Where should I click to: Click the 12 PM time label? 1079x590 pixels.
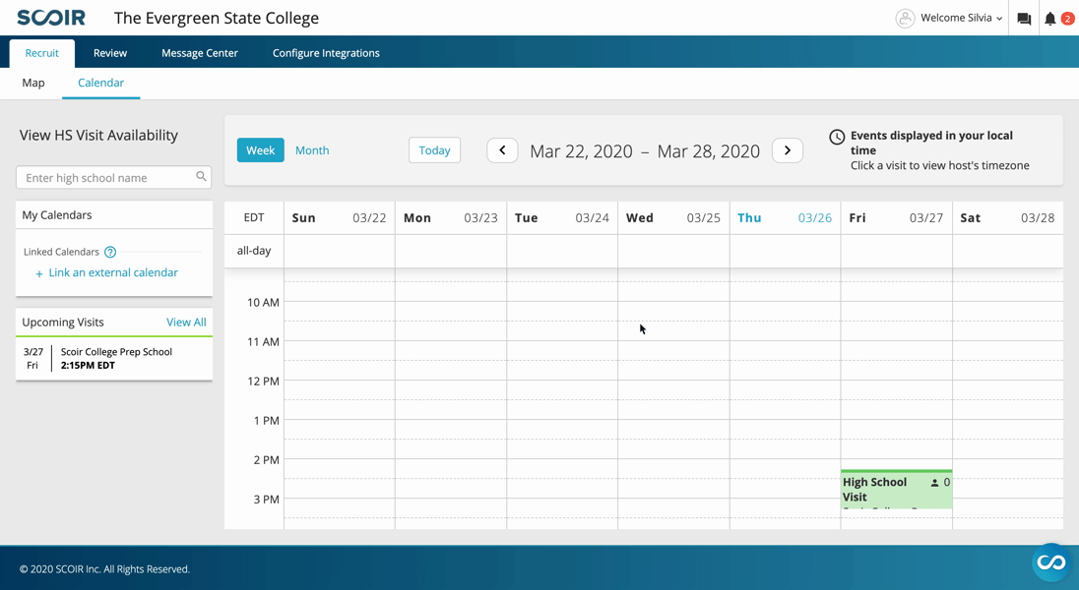click(x=264, y=381)
